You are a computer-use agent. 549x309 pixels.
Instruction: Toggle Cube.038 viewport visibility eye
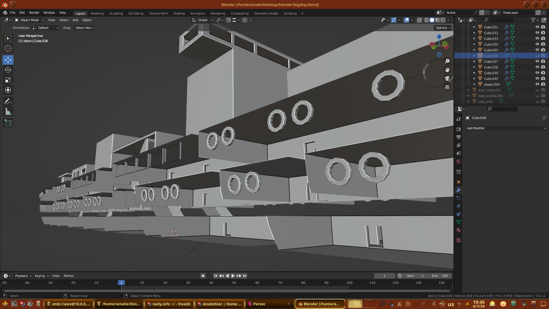[537, 67]
